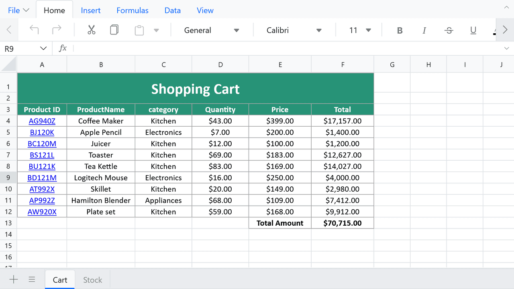Click the select-all corner triangle

coord(8,64)
